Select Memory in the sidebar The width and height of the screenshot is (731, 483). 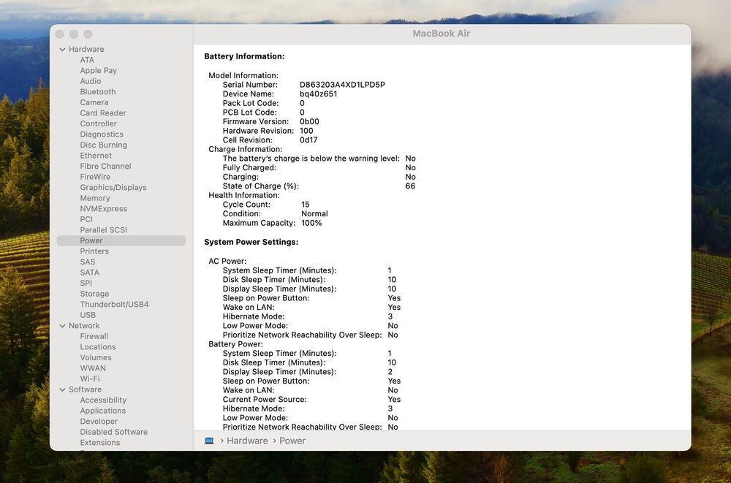tap(94, 198)
